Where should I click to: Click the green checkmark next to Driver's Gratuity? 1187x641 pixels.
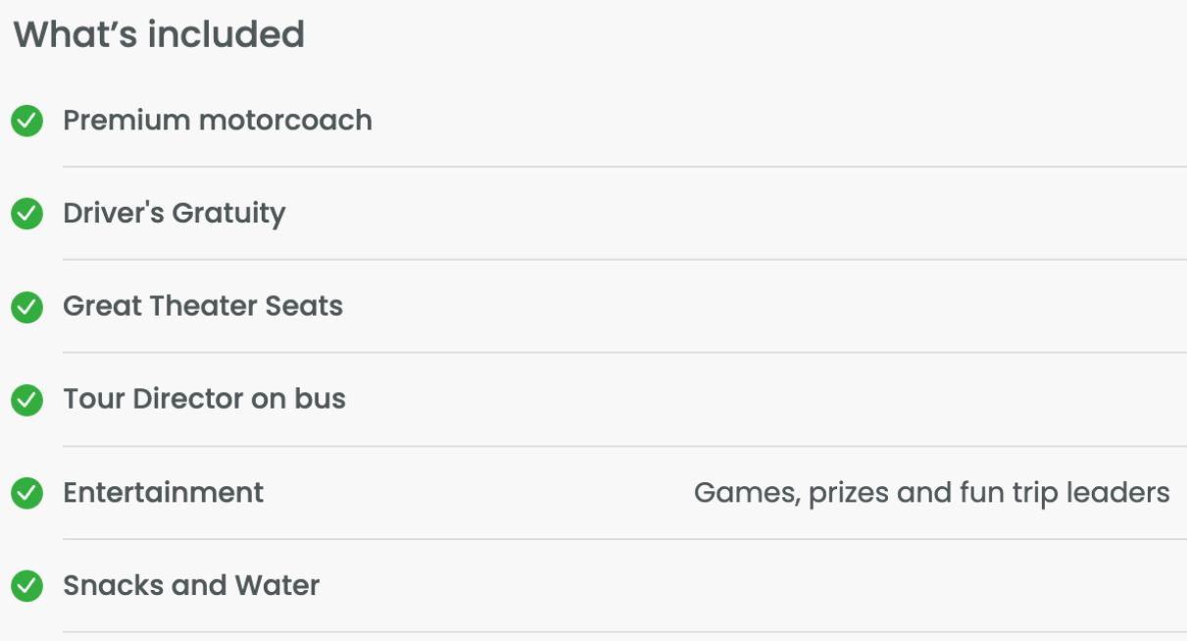26,214
